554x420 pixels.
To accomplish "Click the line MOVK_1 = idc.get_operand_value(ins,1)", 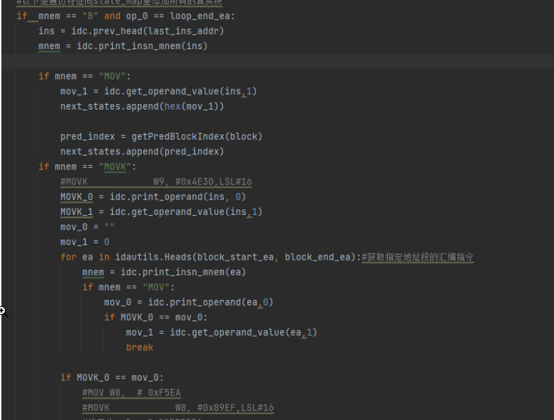I will [161, 212].
